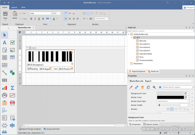Screen dimensions: 195x135
Task: Select the Label control tool
Action: [x=5, y=43]
